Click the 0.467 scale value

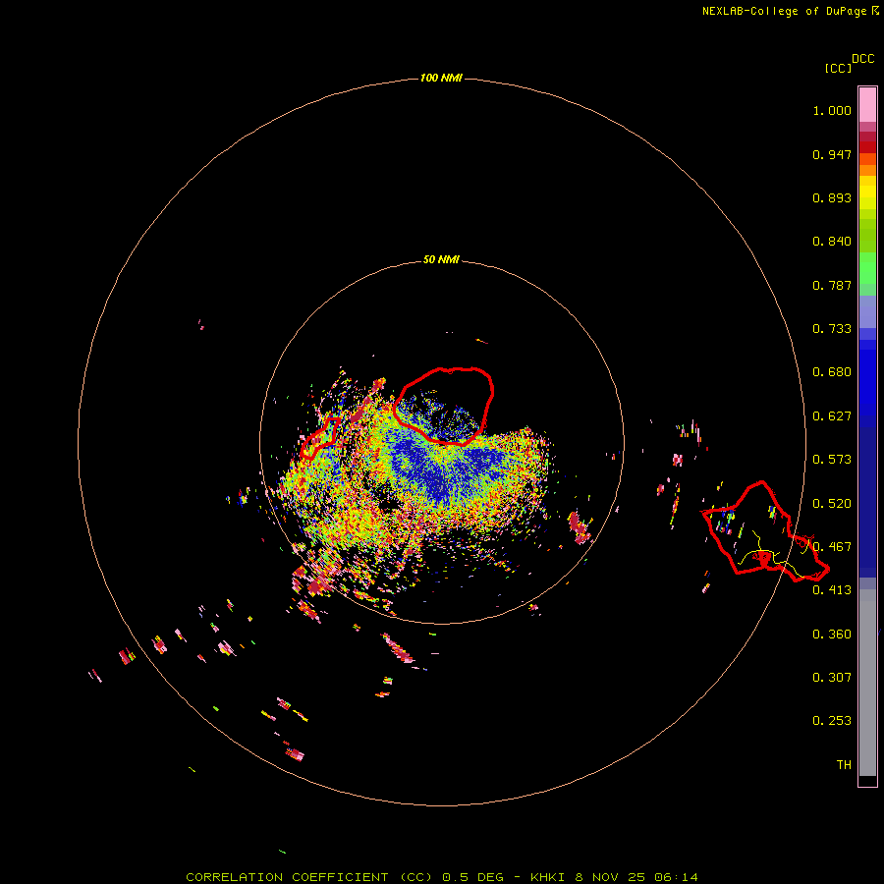(x=832, y=547)
